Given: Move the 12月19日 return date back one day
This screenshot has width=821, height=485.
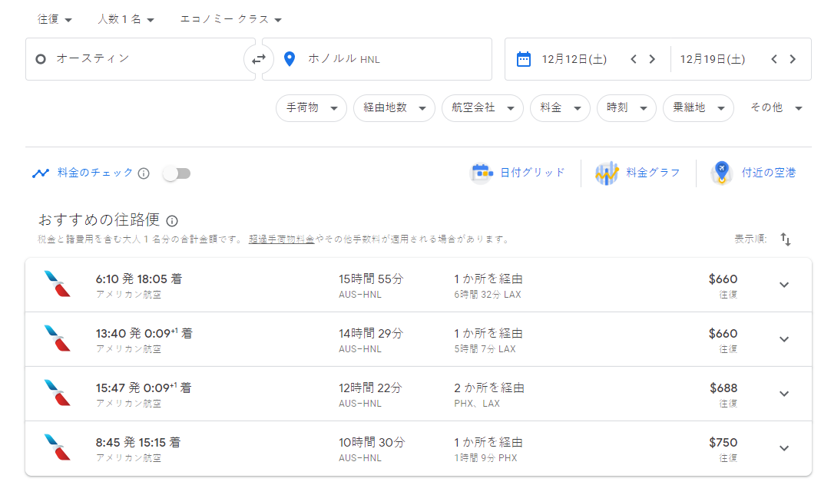Looking at the screenshot, I should (x=774, y=59).
